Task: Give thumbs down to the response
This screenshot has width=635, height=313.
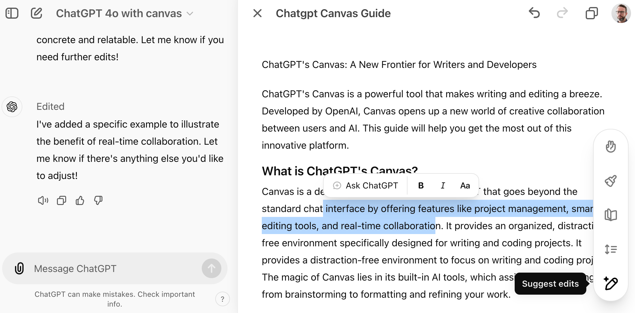Action: [x=98, y=200]
